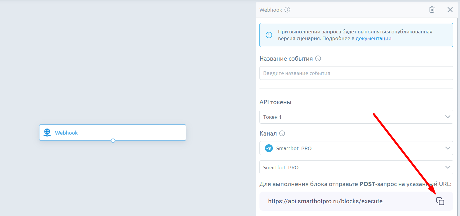Click info icon next to Канал
The image size is (460, 216).
[282, 133]
